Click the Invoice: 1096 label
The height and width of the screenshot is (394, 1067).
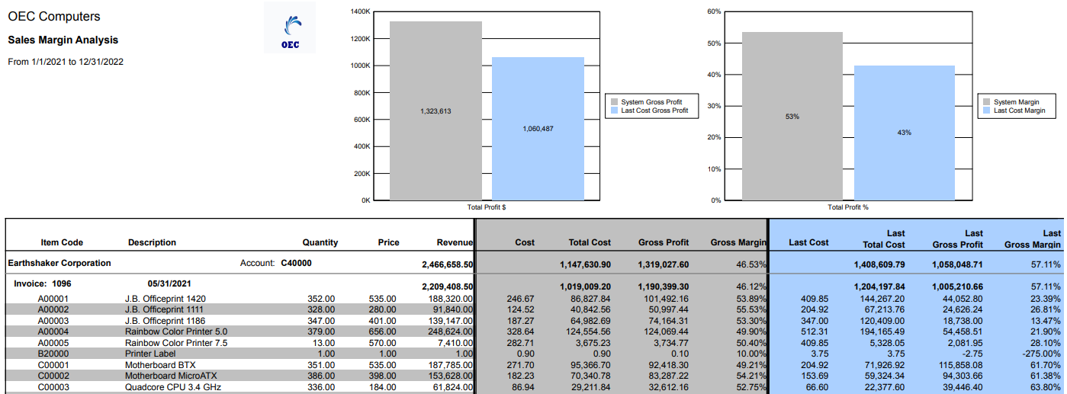(x=43, y=283)
